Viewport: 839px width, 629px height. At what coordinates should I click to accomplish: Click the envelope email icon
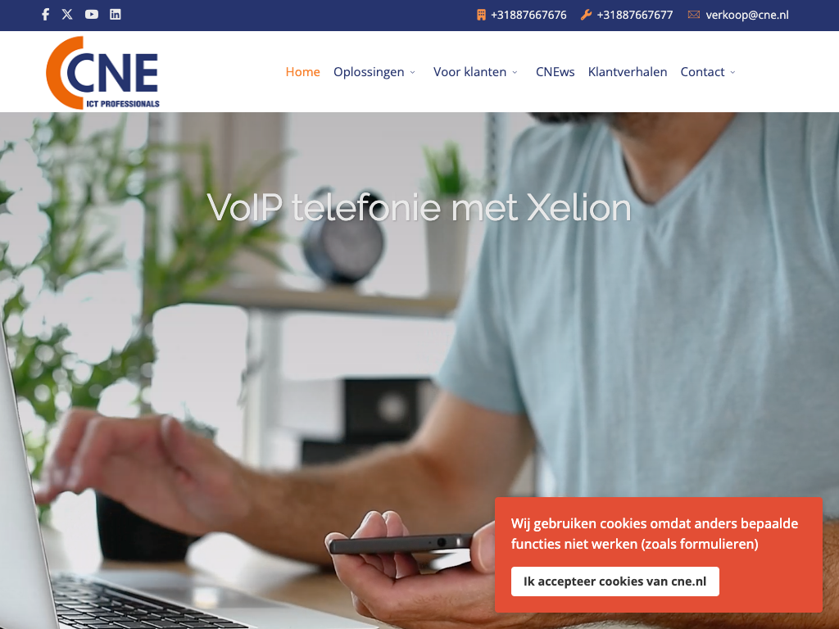[x=693, y=15]
